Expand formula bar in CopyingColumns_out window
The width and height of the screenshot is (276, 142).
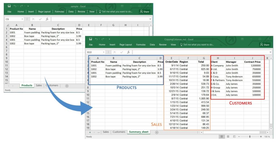coord(270,52)
